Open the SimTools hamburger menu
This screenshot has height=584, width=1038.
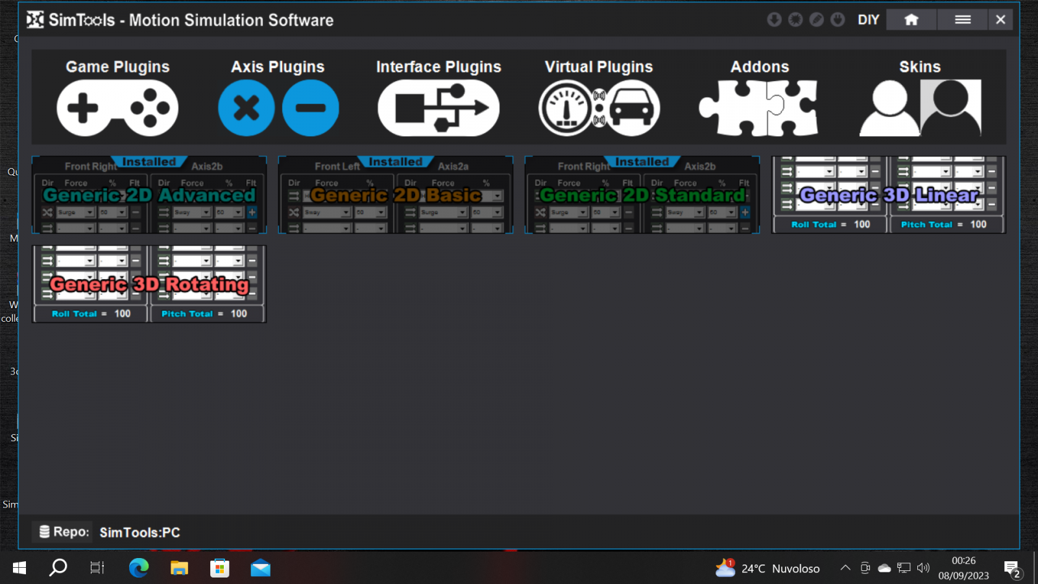coord(963,19)
